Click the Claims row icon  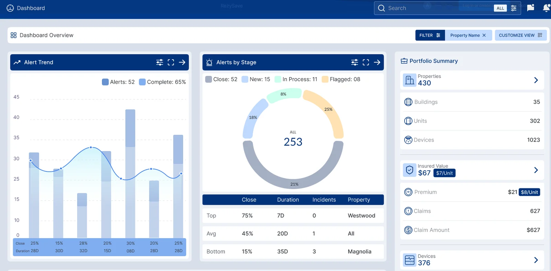[x=408, y=211]
